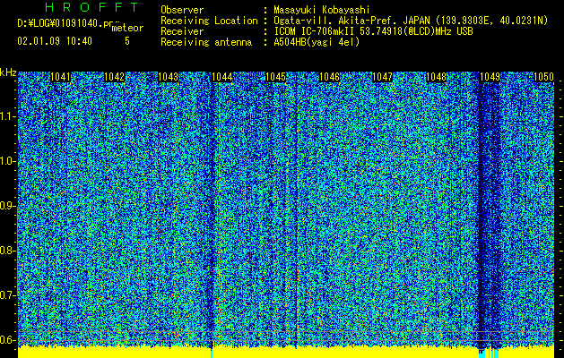Image resolution: width=564 pixels, height=358 pixels.
Task: Click the 1.0 kHz axis tick label
Action: (x=8, y=161)
